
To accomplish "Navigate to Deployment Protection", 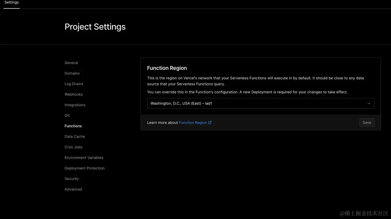I will click(84, 168).
